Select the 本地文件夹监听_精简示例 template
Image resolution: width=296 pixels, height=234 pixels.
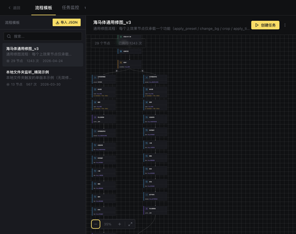tap(43, 78)
